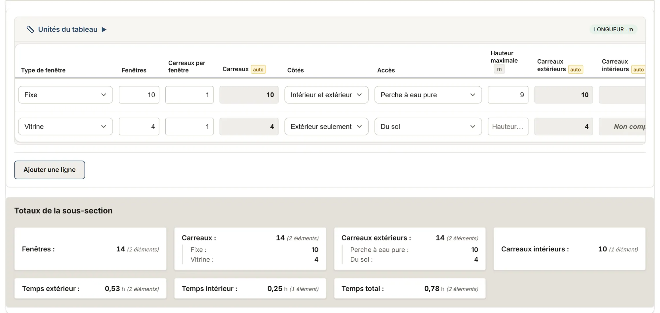This screenshot has width=660, height=313.
Task: Click the auto badge under Carreaux extérieurs
Action: [x=576, y=70]
